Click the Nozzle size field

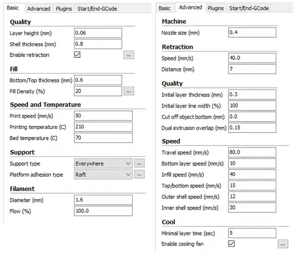pos(252,32)
